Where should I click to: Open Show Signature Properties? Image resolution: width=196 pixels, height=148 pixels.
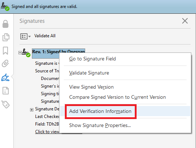(x=100, y=126)
